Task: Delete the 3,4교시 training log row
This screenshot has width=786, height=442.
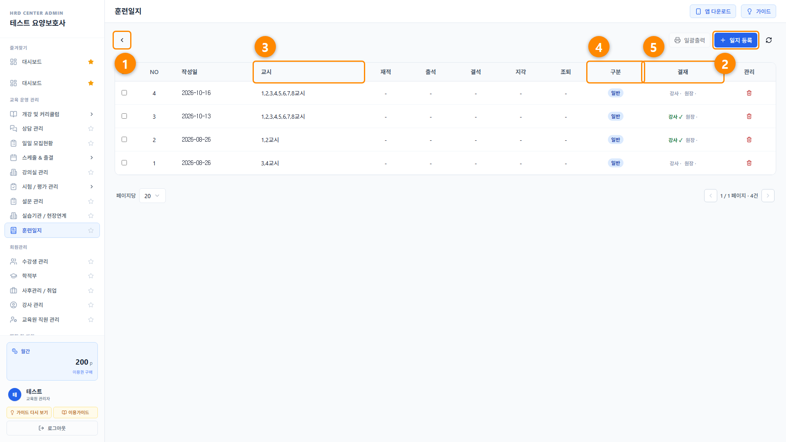Action: point(749,163)
